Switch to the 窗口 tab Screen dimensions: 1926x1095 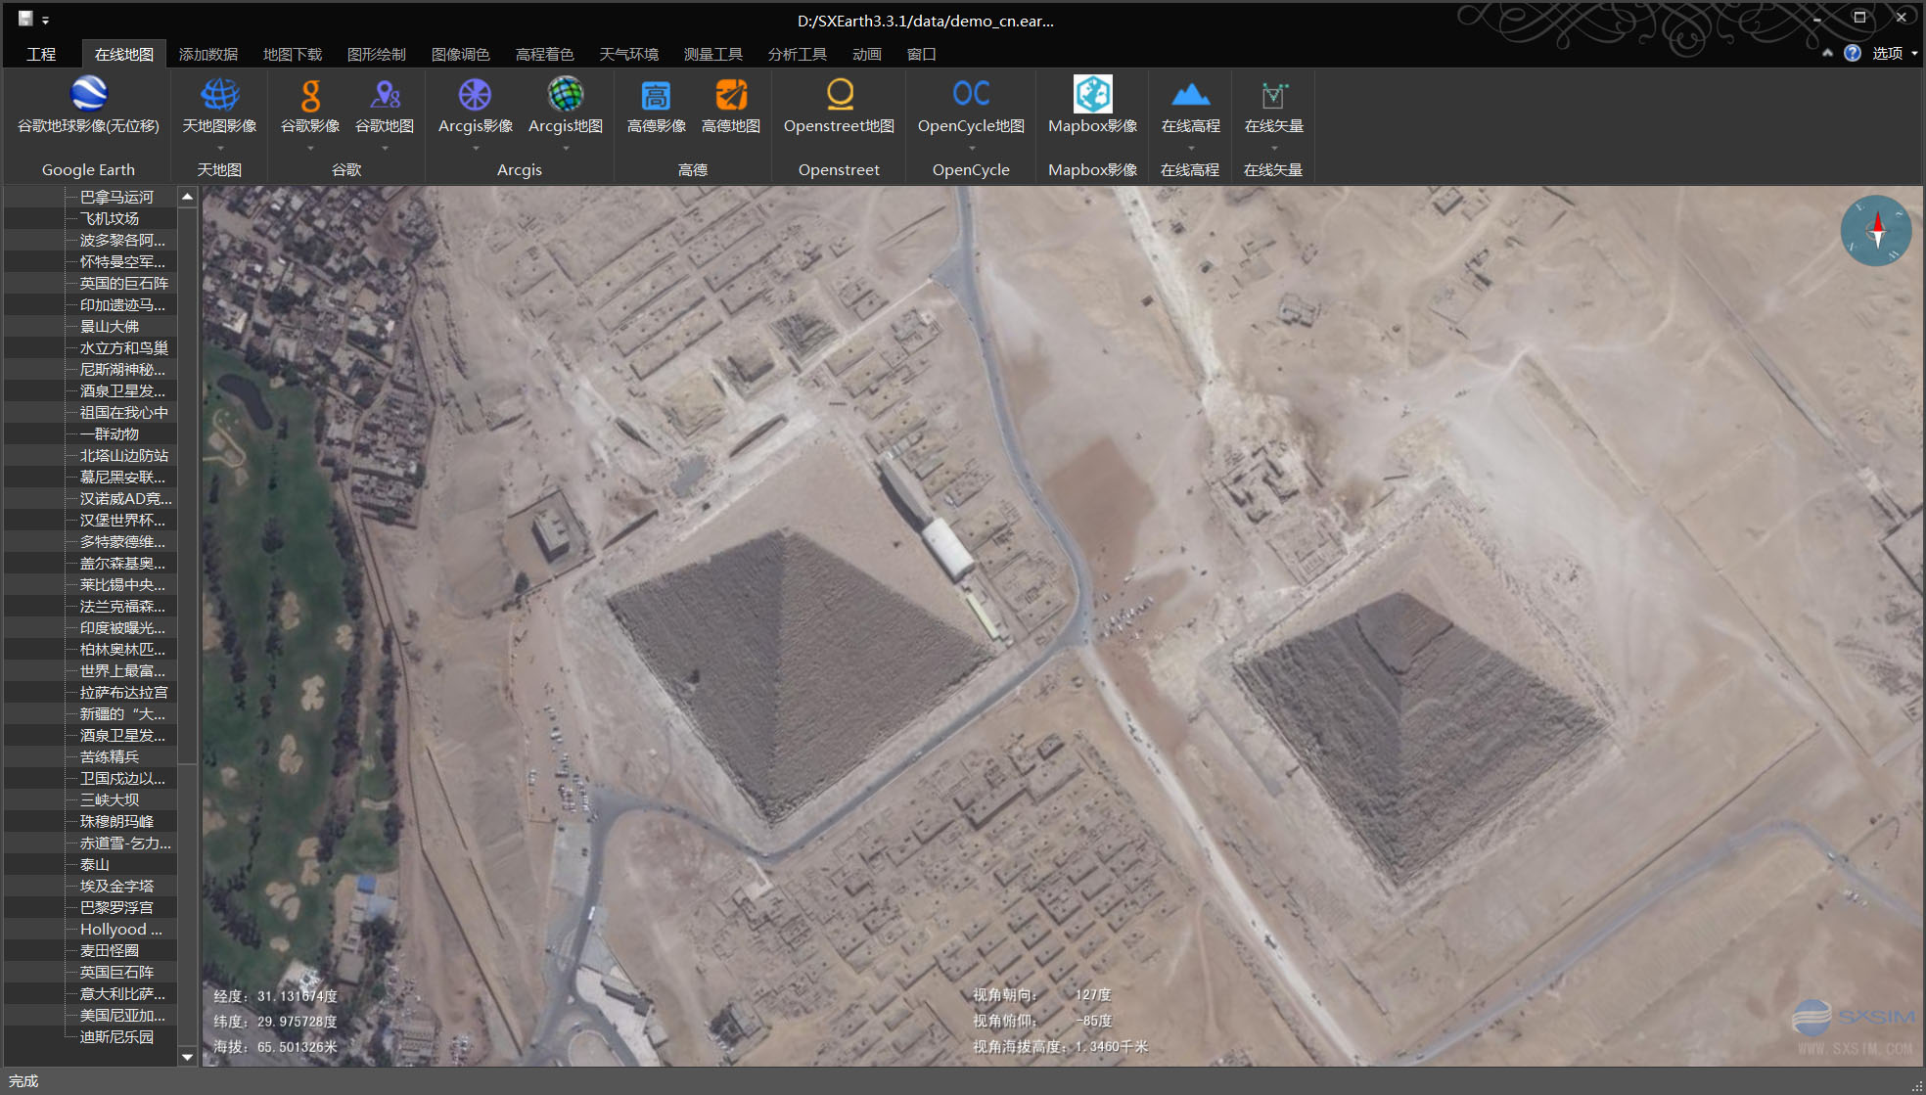[922, 54]
